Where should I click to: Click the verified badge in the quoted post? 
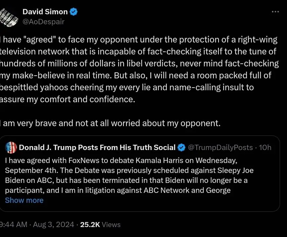click(x=182, y=147)
